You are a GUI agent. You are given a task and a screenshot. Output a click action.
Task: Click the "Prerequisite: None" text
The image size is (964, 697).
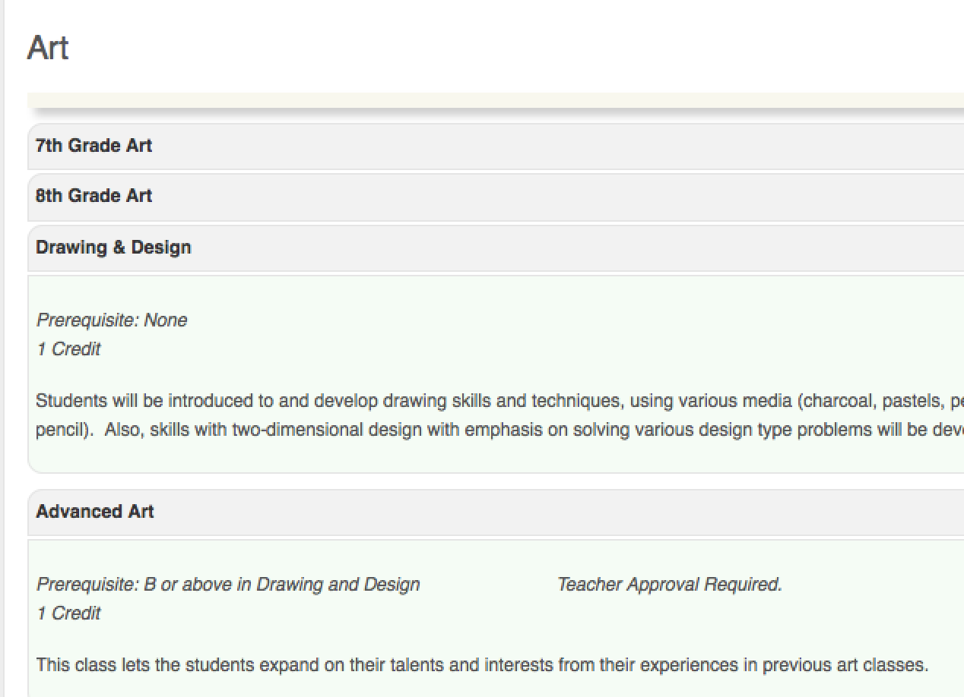click(x=112, y=320)
